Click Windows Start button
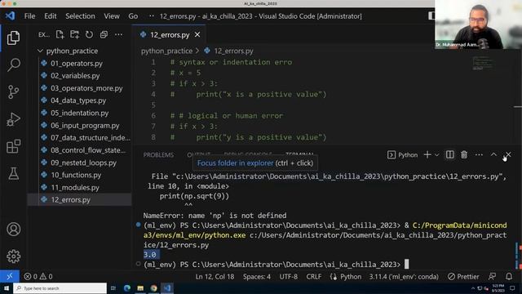This screenshot has width=522, height=294. click(7, 288)
